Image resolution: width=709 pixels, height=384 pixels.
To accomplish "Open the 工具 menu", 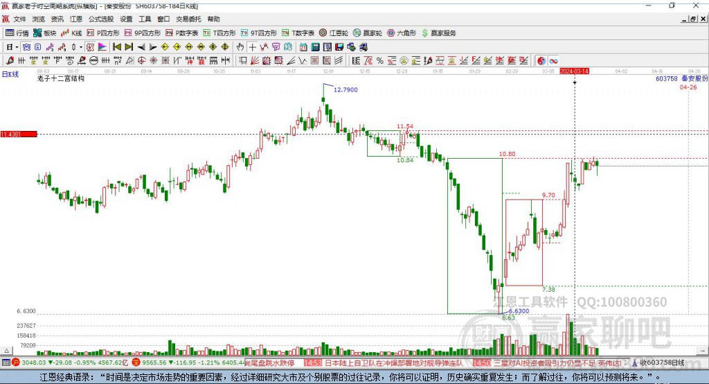I will click(145, 19).
